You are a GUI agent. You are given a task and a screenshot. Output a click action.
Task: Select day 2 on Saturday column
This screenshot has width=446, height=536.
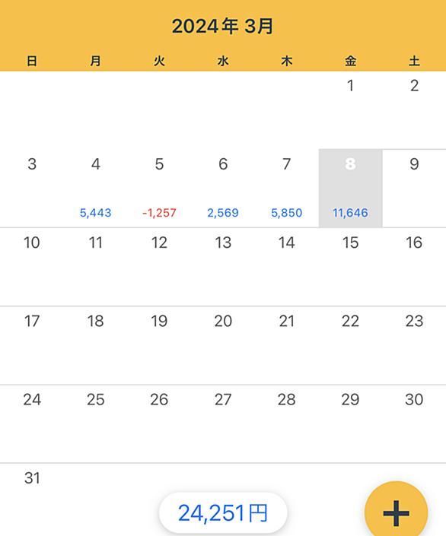(414, 110)
